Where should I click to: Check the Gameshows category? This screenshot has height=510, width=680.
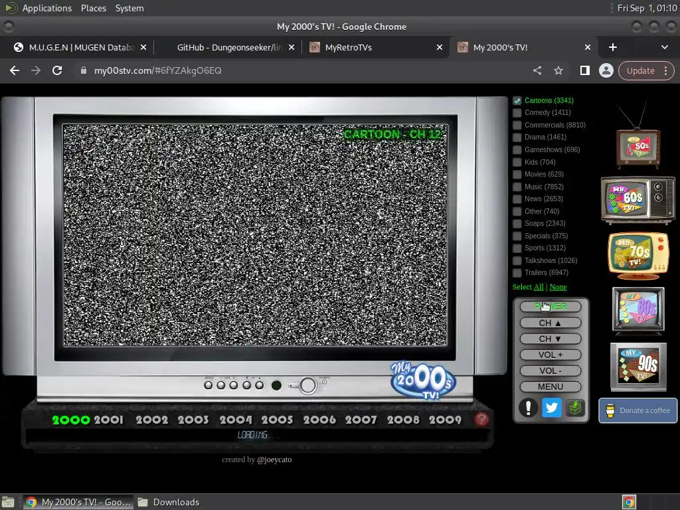click(517, 149)
